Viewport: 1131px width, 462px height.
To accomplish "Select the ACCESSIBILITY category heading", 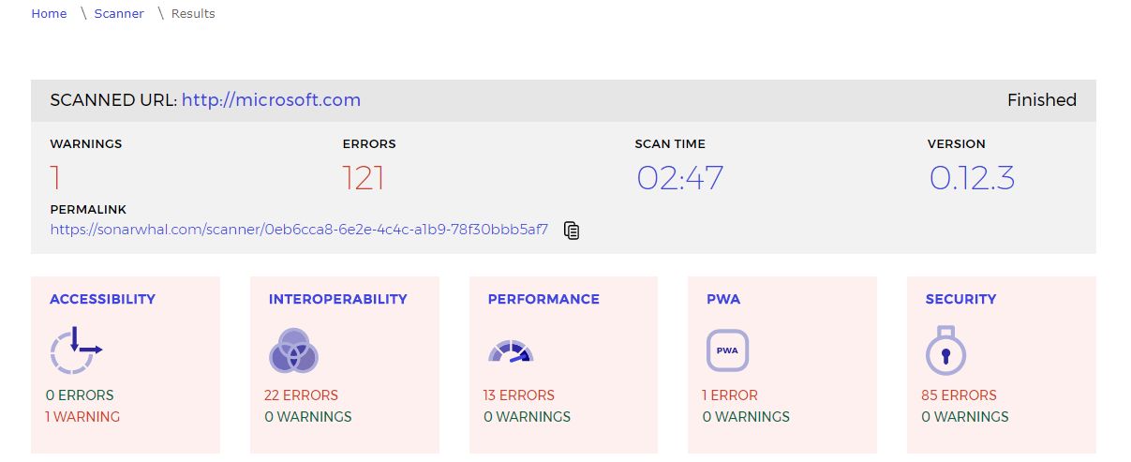I will 102,299.
